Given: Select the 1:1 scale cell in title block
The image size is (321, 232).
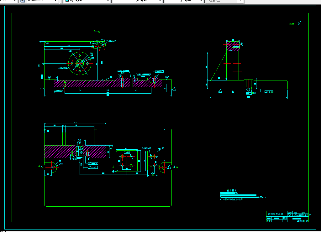Looking at the screenshot, I should click(x=290, y=215).
